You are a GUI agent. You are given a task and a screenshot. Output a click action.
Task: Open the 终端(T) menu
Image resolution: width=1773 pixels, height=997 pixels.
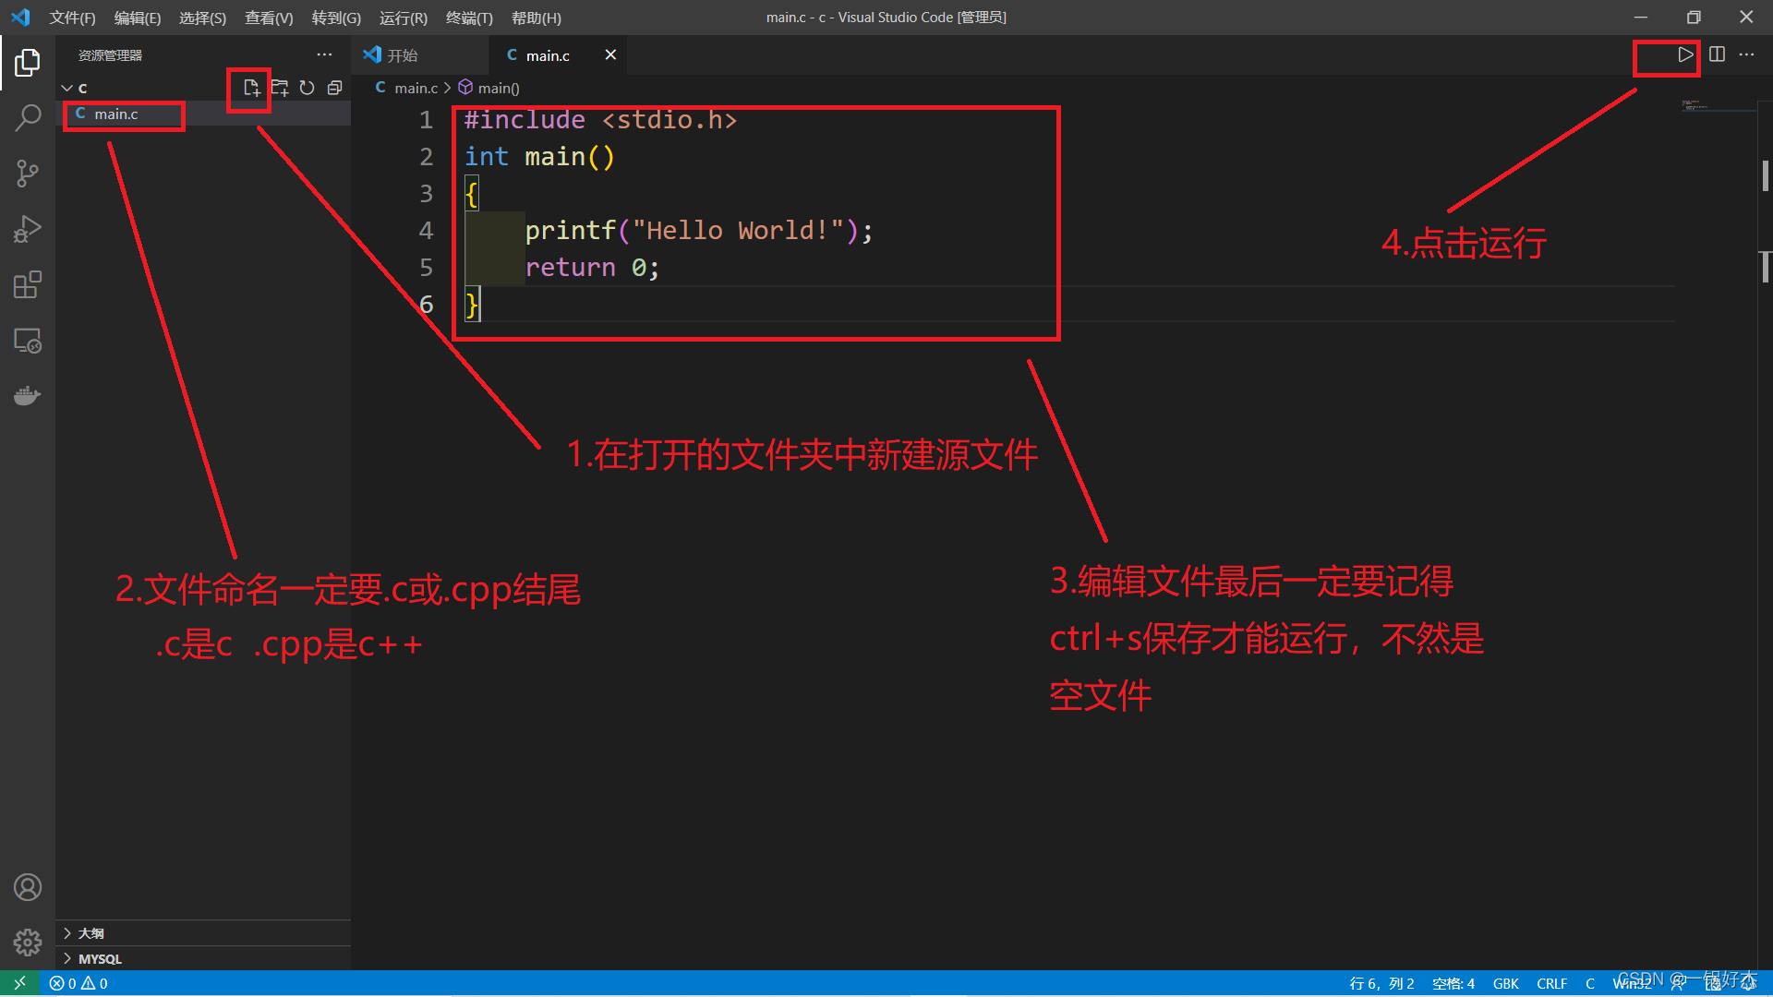pos(469,18)
